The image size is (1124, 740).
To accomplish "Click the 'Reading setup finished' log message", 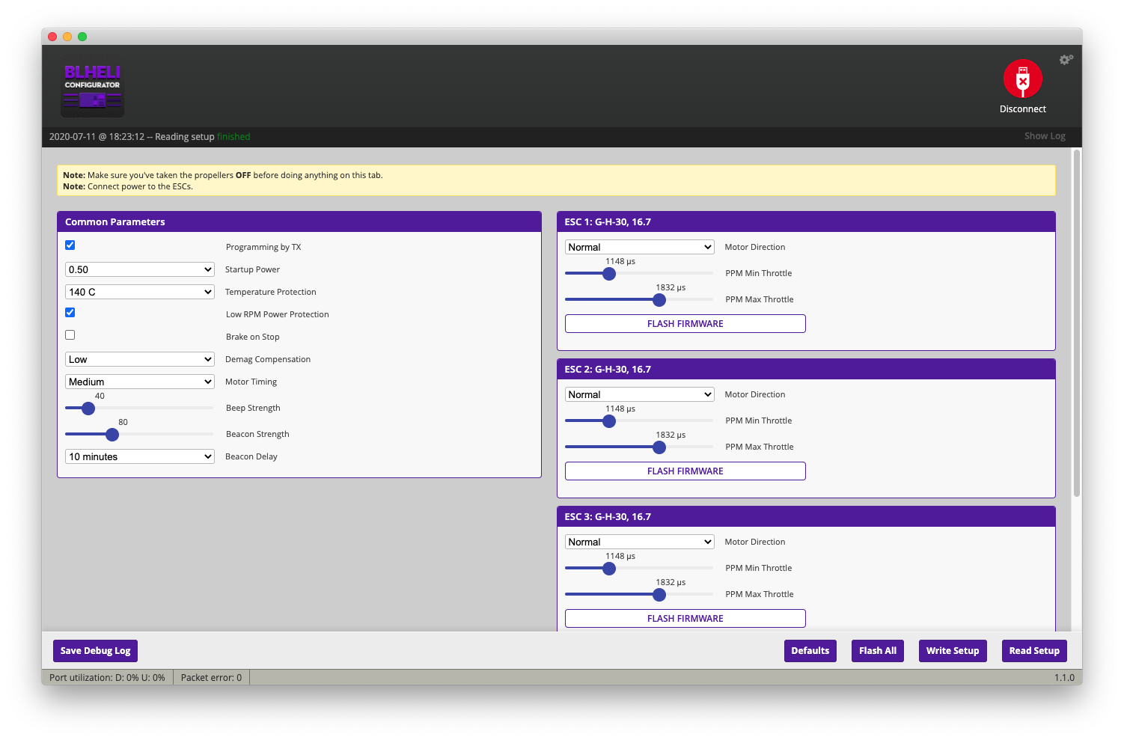I will click(x=203, y=137).
